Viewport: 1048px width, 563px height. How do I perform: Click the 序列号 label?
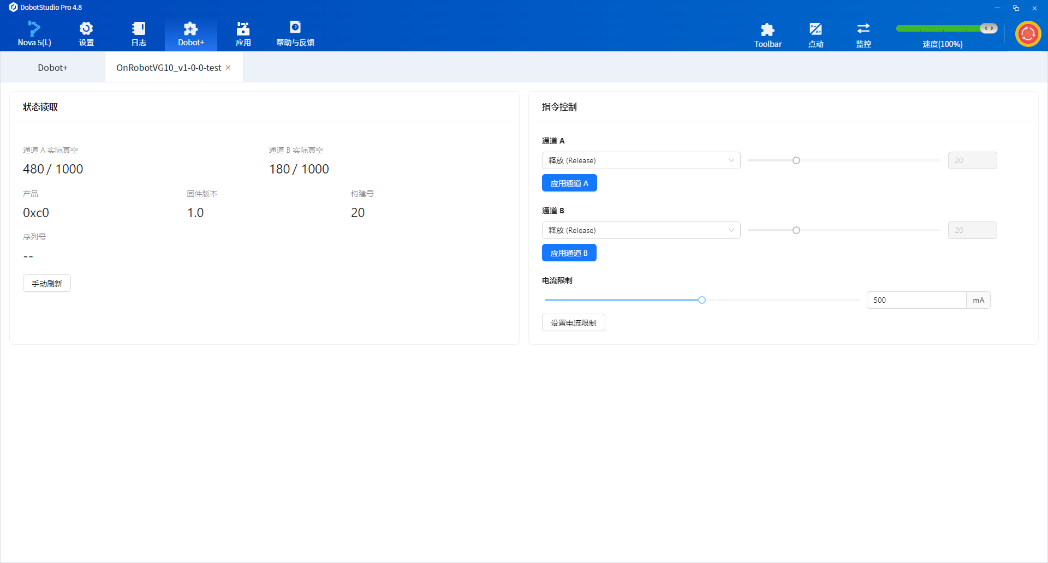(x=34, y=237)
